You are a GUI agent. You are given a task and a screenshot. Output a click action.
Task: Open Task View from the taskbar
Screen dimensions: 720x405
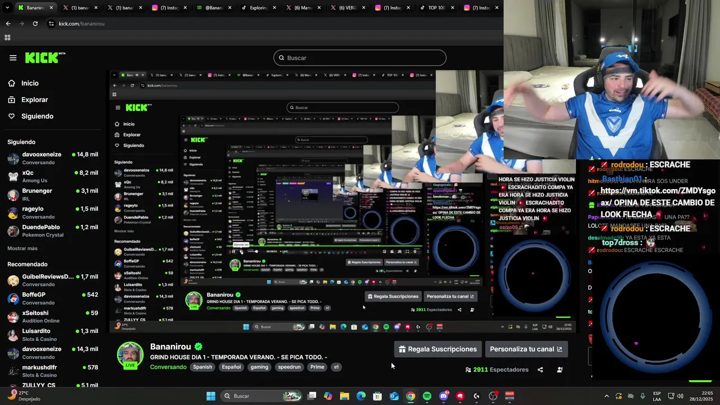click(312, 396)
